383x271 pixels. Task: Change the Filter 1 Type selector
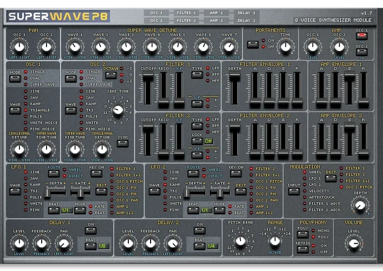coord(197,74)
